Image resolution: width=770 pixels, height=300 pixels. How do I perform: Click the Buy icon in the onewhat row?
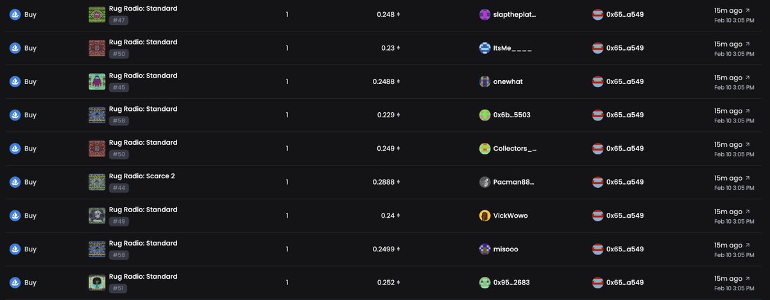[15, 81]
